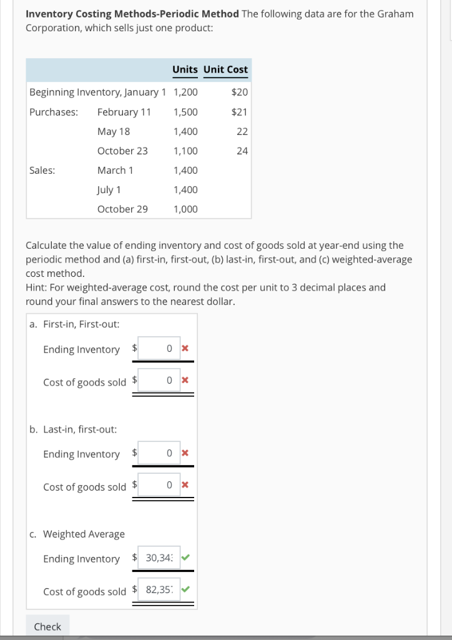Select the FIFO Cost of goods sold input field
The image size is (452, 640).
(x=160, y=379)
